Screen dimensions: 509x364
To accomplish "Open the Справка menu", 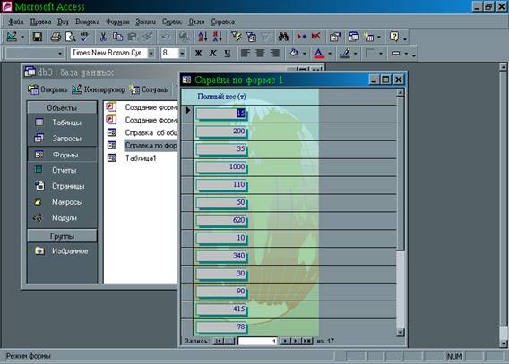I will [222, 21].
